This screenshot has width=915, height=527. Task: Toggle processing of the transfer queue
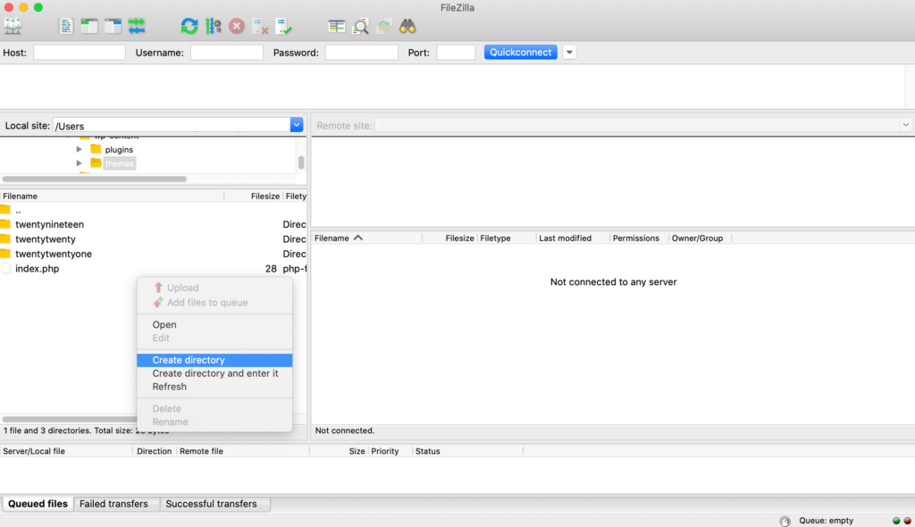point(214,26)
